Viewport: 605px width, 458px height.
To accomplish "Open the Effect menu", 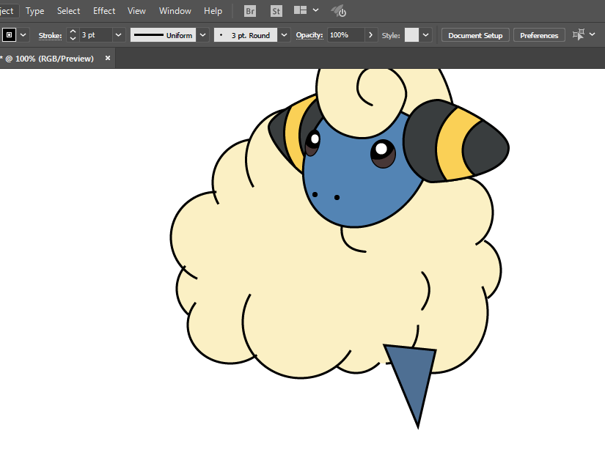I will (x=104, y=11).
